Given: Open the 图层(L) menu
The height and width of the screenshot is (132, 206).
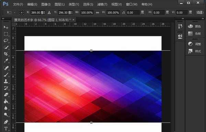Looking at the screenshot, I should point(60,4).
